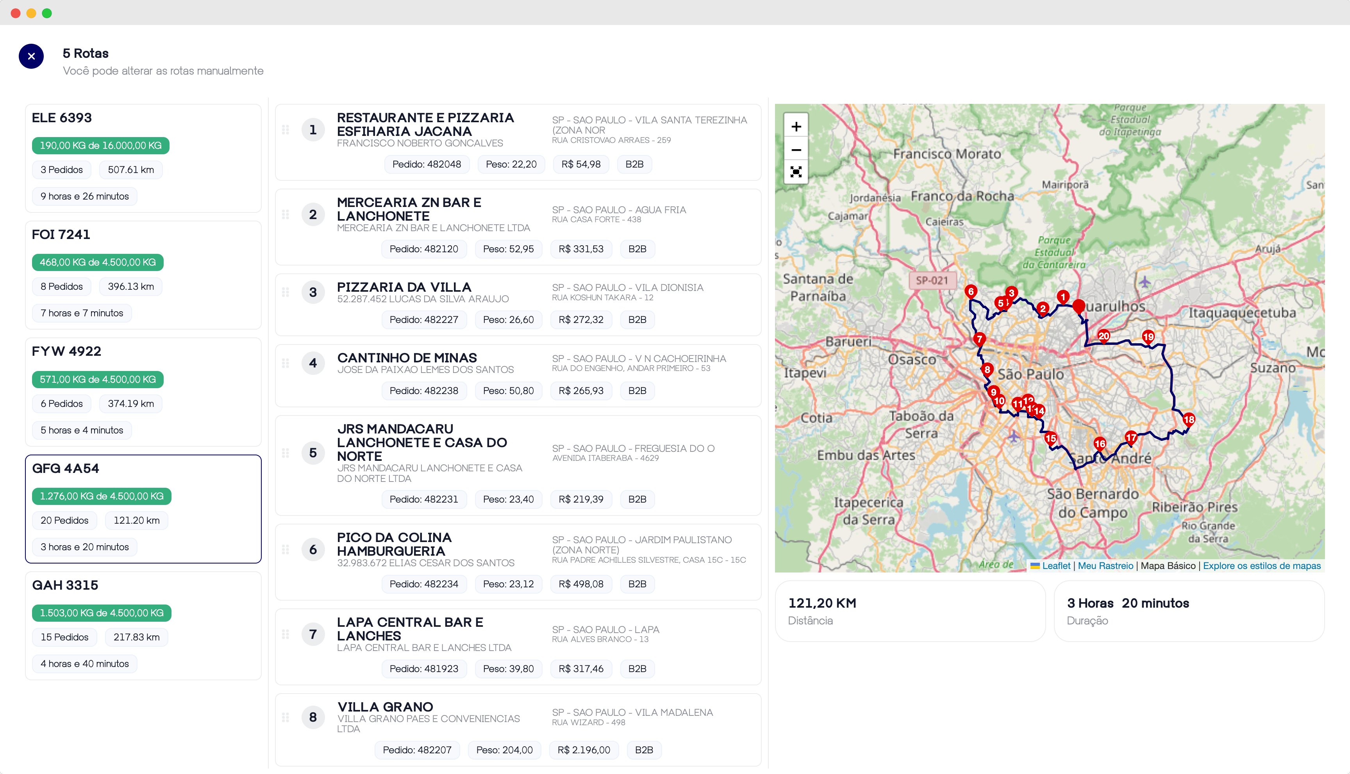Click map marker number 6
The image size is (1350, 774).
[x=971, y=291]
